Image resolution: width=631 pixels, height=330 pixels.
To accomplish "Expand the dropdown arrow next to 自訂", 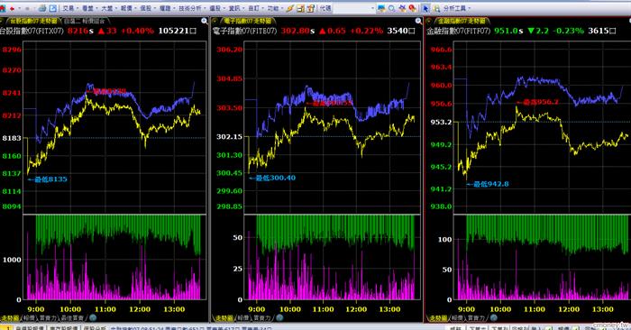I will pyautogui.click(x=262, y=8).
